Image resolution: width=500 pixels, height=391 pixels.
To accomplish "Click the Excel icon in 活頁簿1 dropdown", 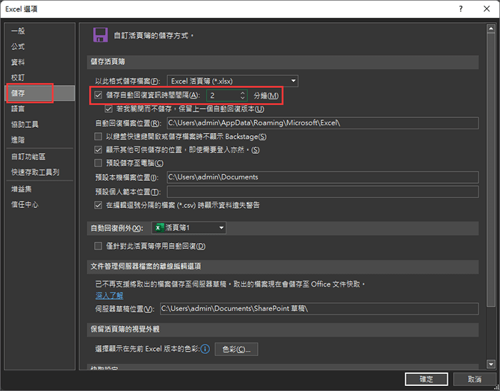I will (158, 227).
